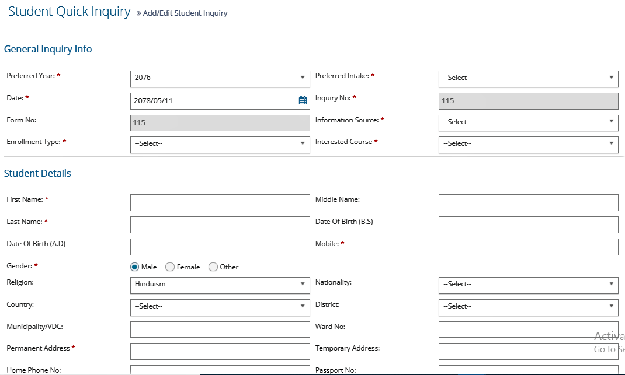Image resolution: width=625 pixels, height=375 pixels.
Task: Click the General Inquiry Info heading
Action: coord(48,49)
